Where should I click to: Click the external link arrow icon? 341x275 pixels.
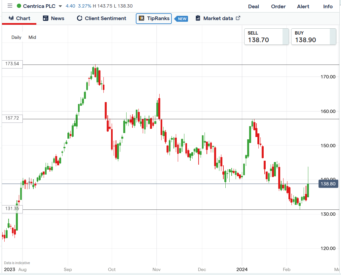click(238, 18)
